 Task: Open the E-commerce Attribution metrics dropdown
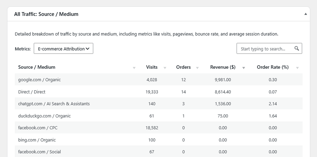[x=63, y=49]
